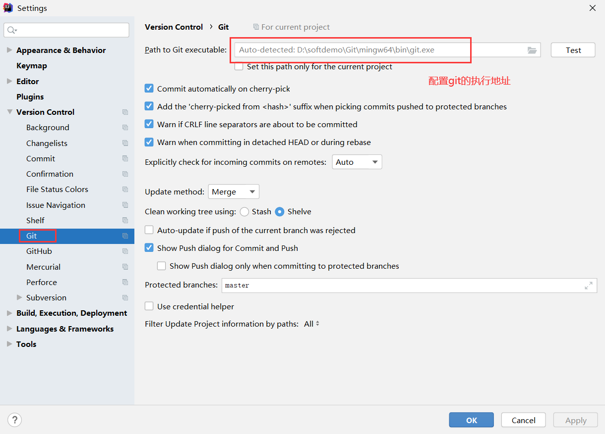The height and width of the screenshot is (434, 605).
Task: Click project-level icon next to Issue Navigation
Action: click(125, 205)
